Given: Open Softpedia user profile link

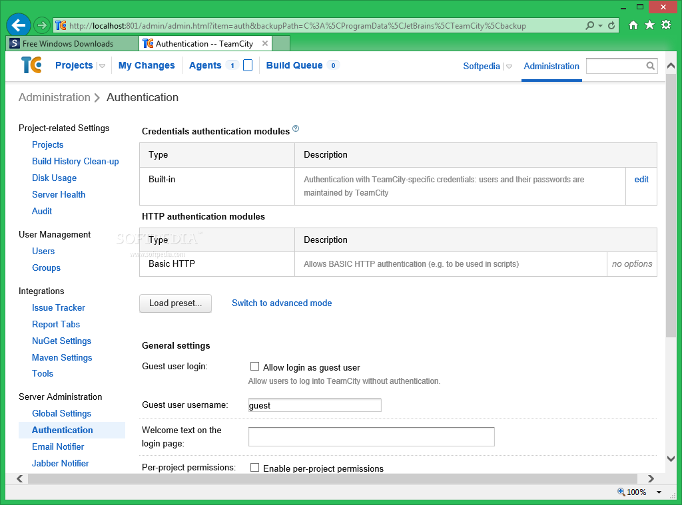Looking at the screenshot, I should (x=482, y=66).
